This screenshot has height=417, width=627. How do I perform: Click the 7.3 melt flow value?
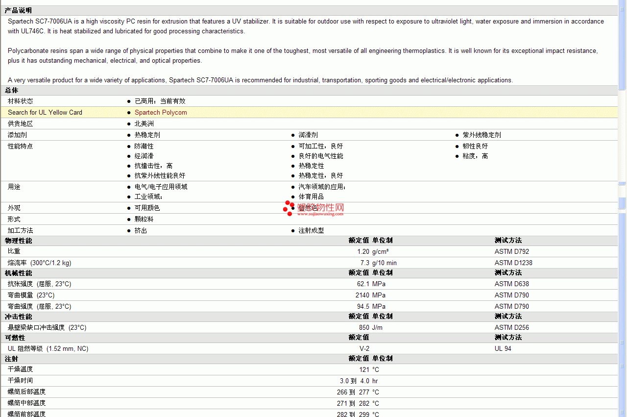coord(365,263)
